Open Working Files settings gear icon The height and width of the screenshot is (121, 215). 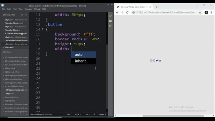pyautogui.click(x=22, y=15)
